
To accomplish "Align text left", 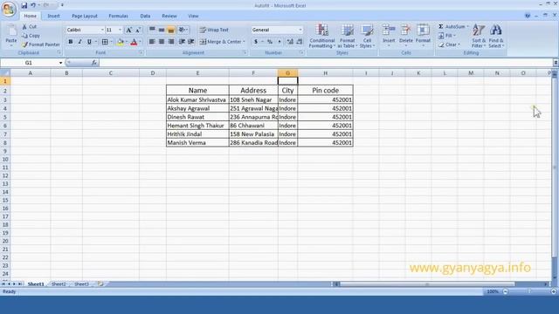I will 152,42.
